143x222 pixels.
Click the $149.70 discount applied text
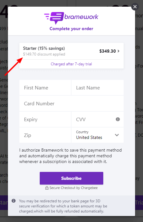pos(44,54)
